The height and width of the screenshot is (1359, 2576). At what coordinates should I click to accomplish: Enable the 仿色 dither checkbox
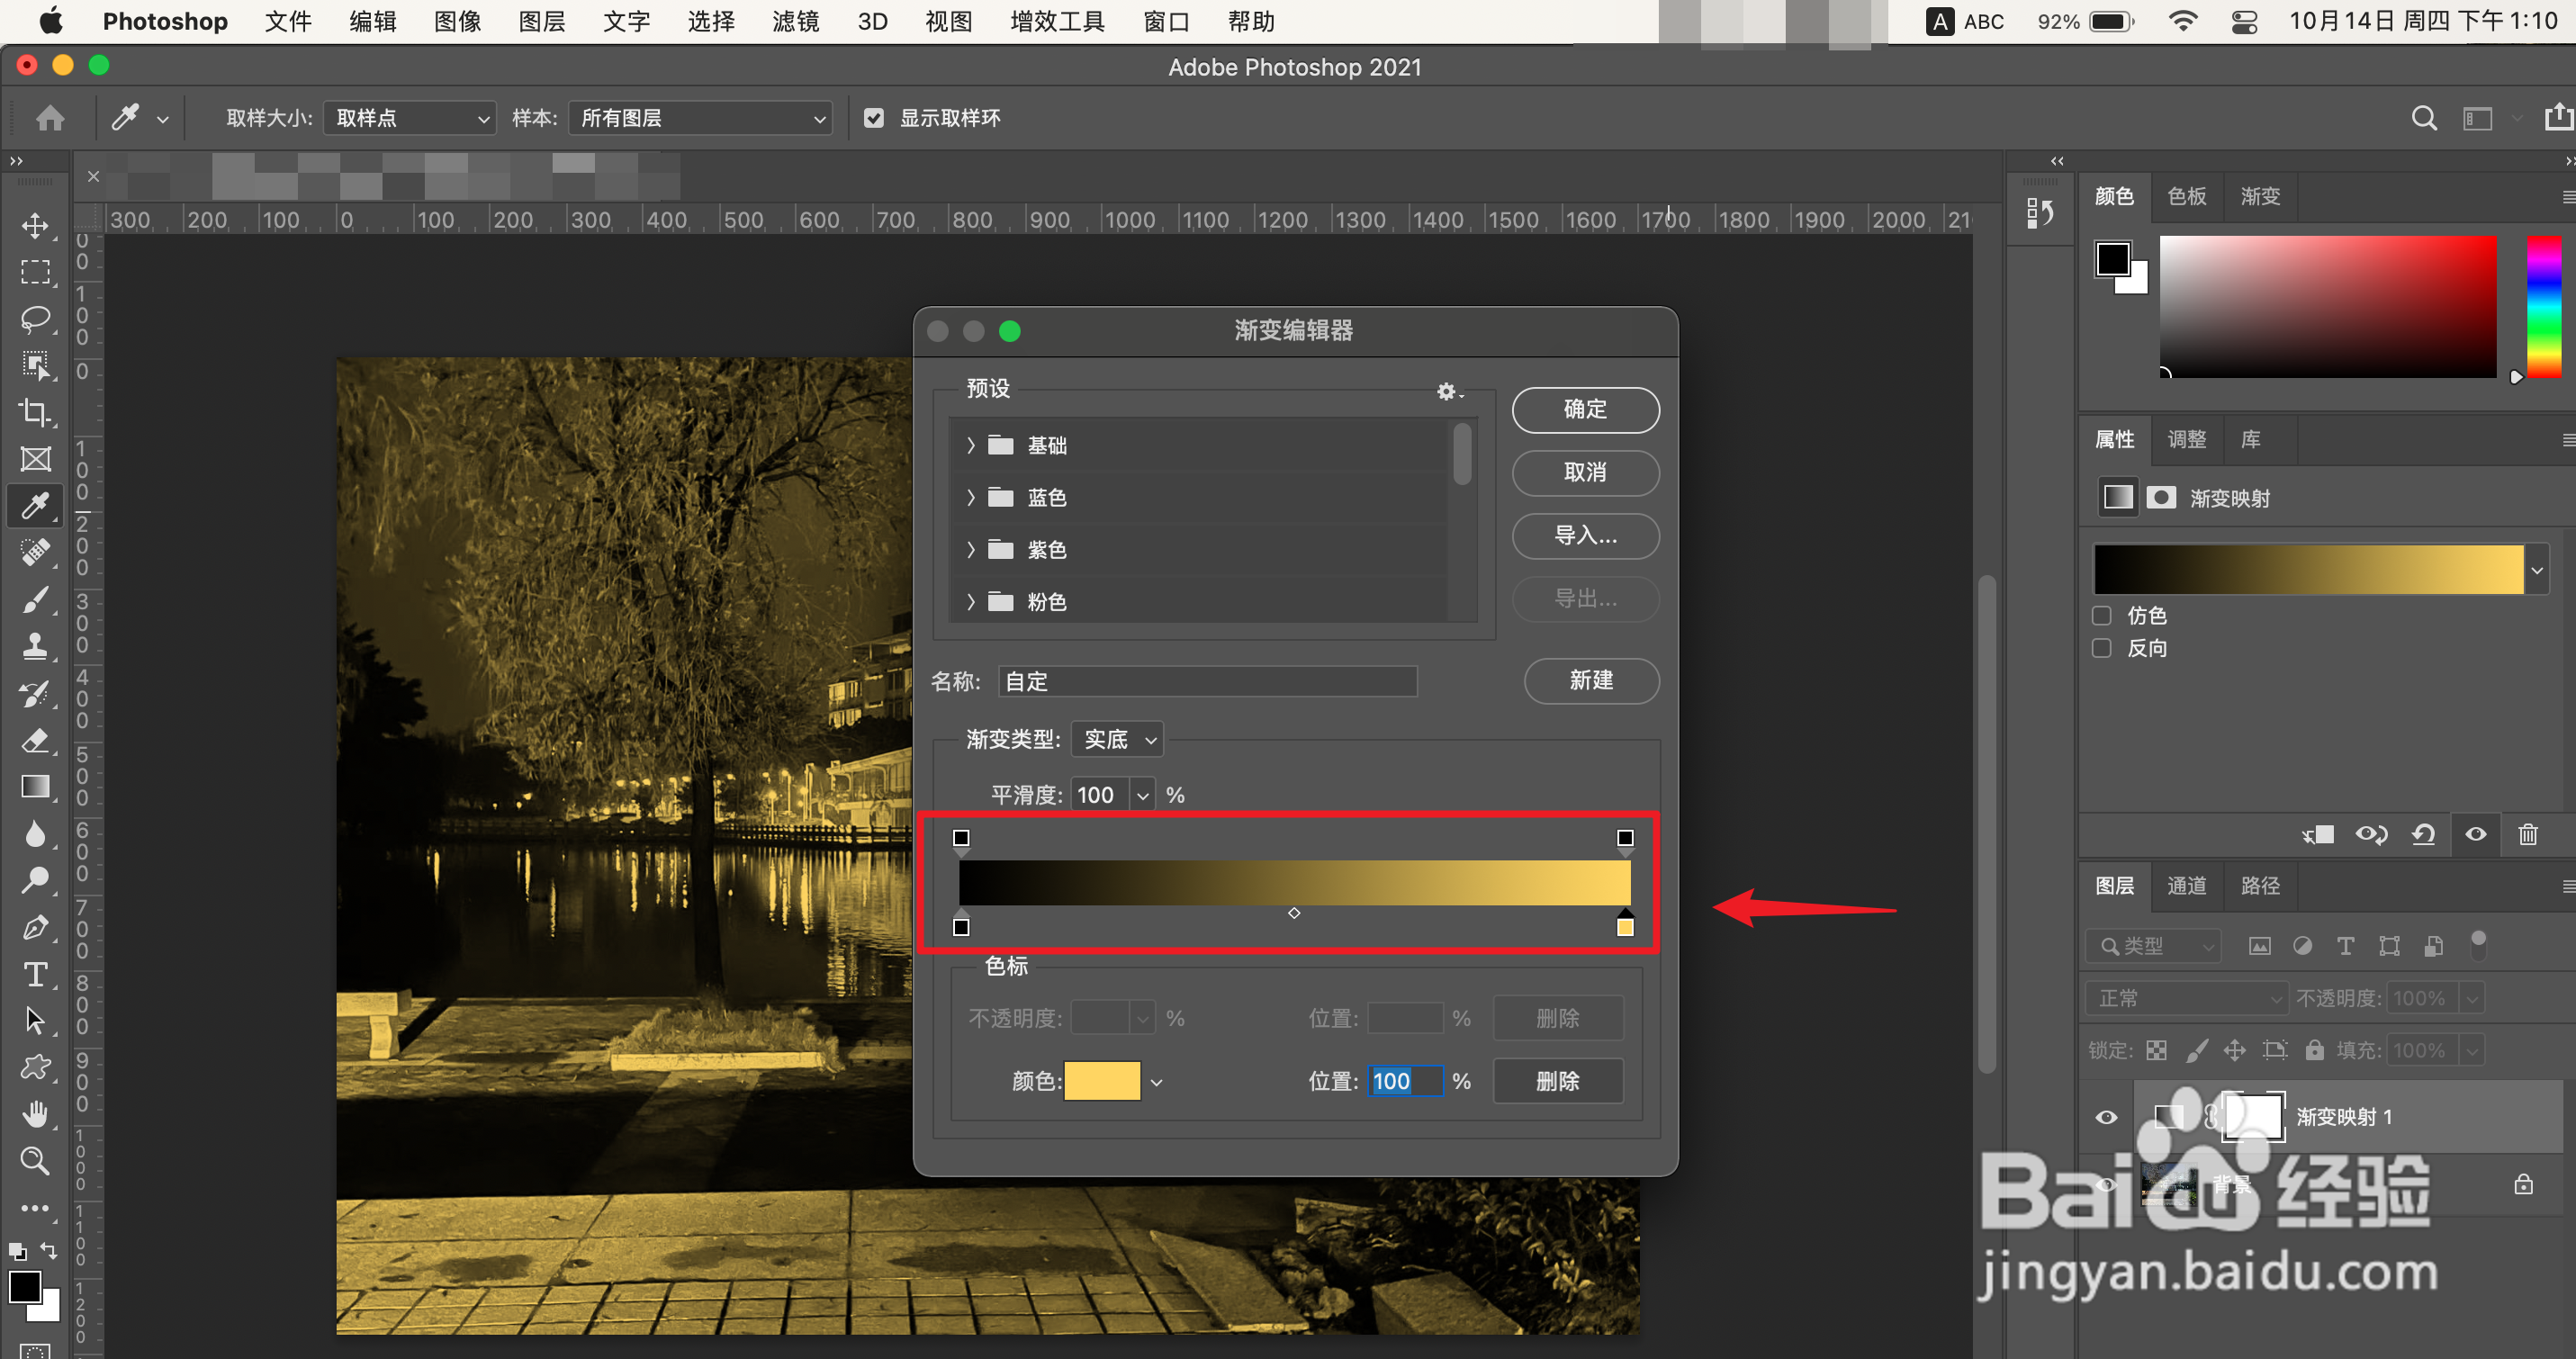2102,615
